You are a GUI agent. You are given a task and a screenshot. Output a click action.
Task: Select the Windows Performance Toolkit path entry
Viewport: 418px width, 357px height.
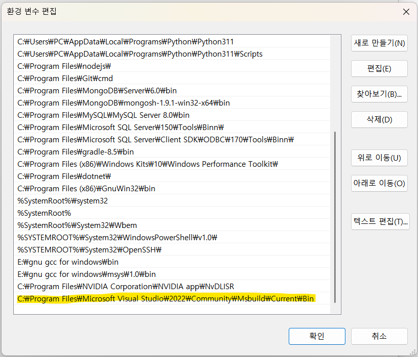point(172,164)
